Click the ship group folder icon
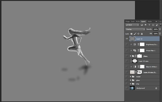 (x=133, y=84)
